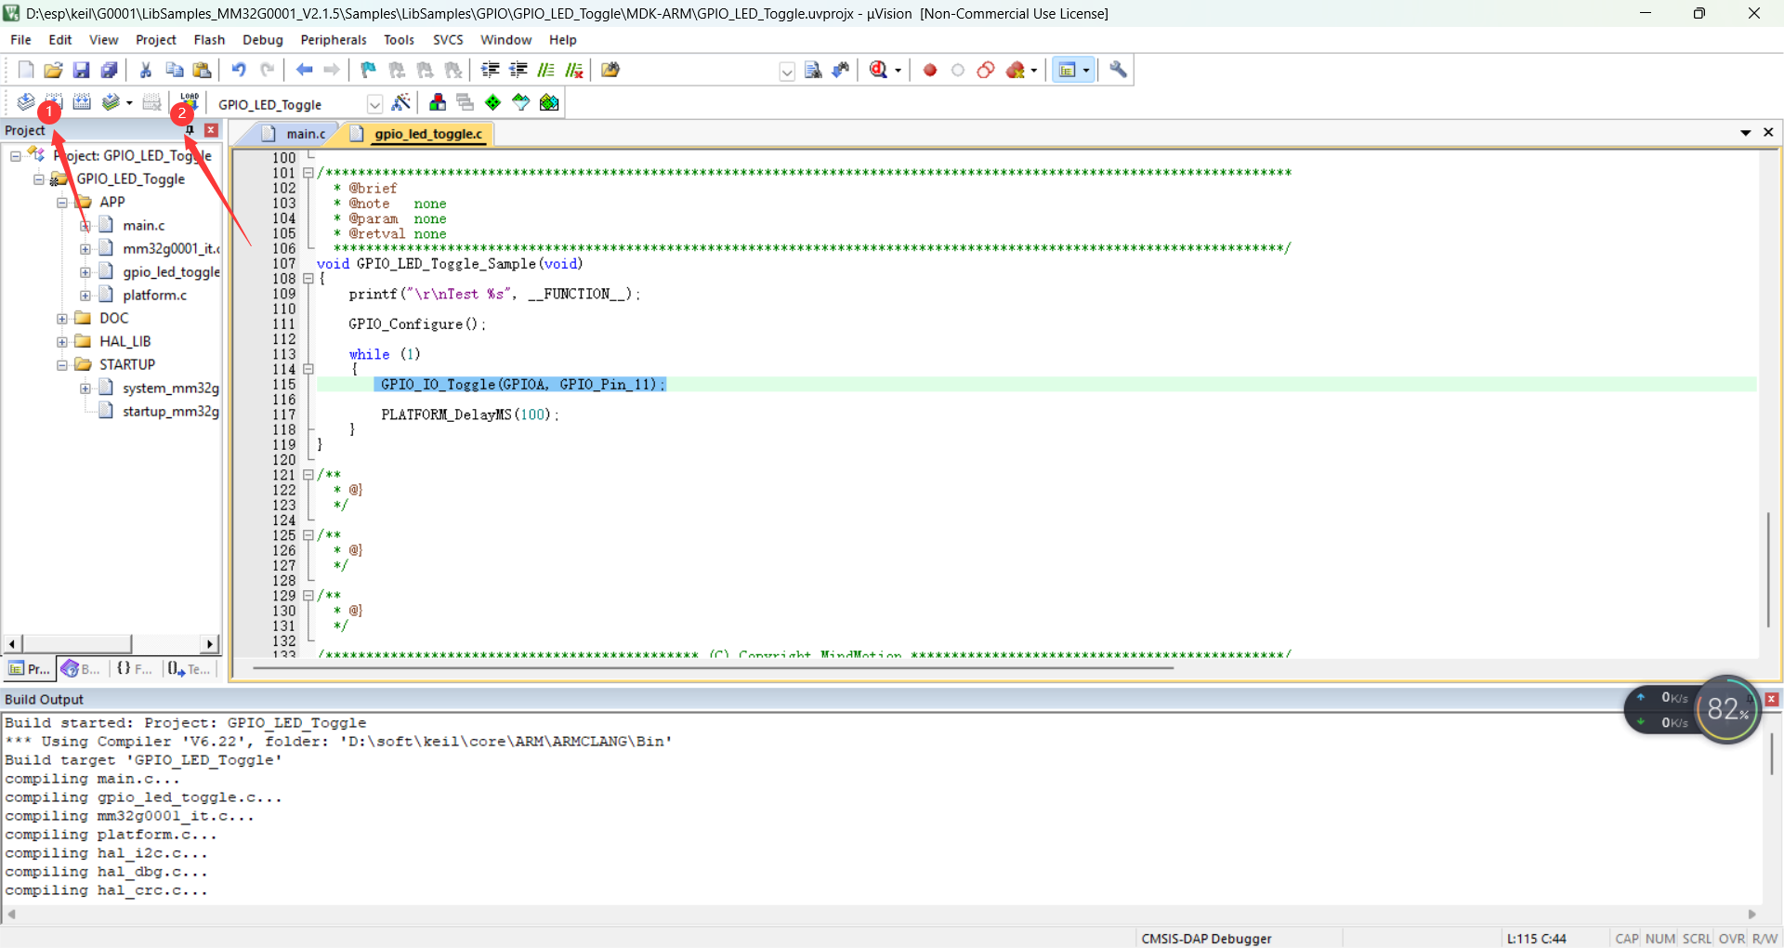This screenshot has width=1784, height=948.
Task: Open the Flash menu
Action: pos(209,40)
